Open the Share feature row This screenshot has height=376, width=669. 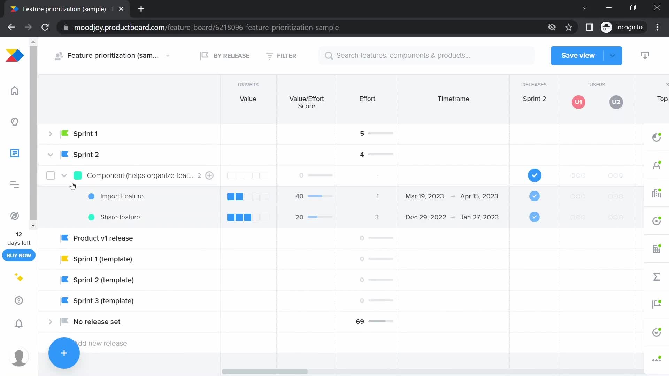[120, 217]
